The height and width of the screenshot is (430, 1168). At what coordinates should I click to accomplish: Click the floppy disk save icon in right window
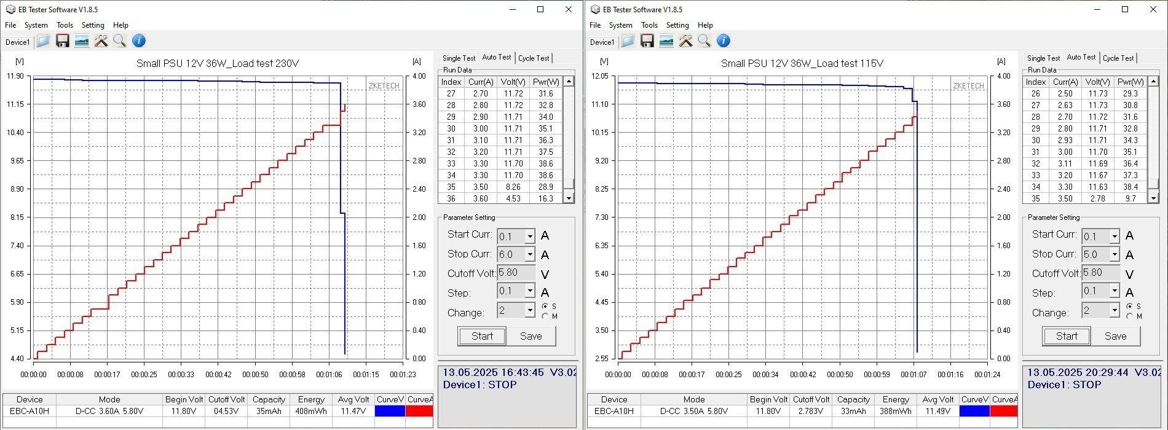point(647,41)
